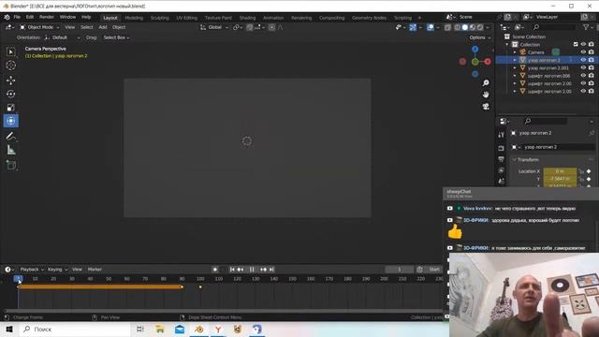Open Yandex browser from the taskbar
Screen dimensions: 599x337
pos(218,329)
